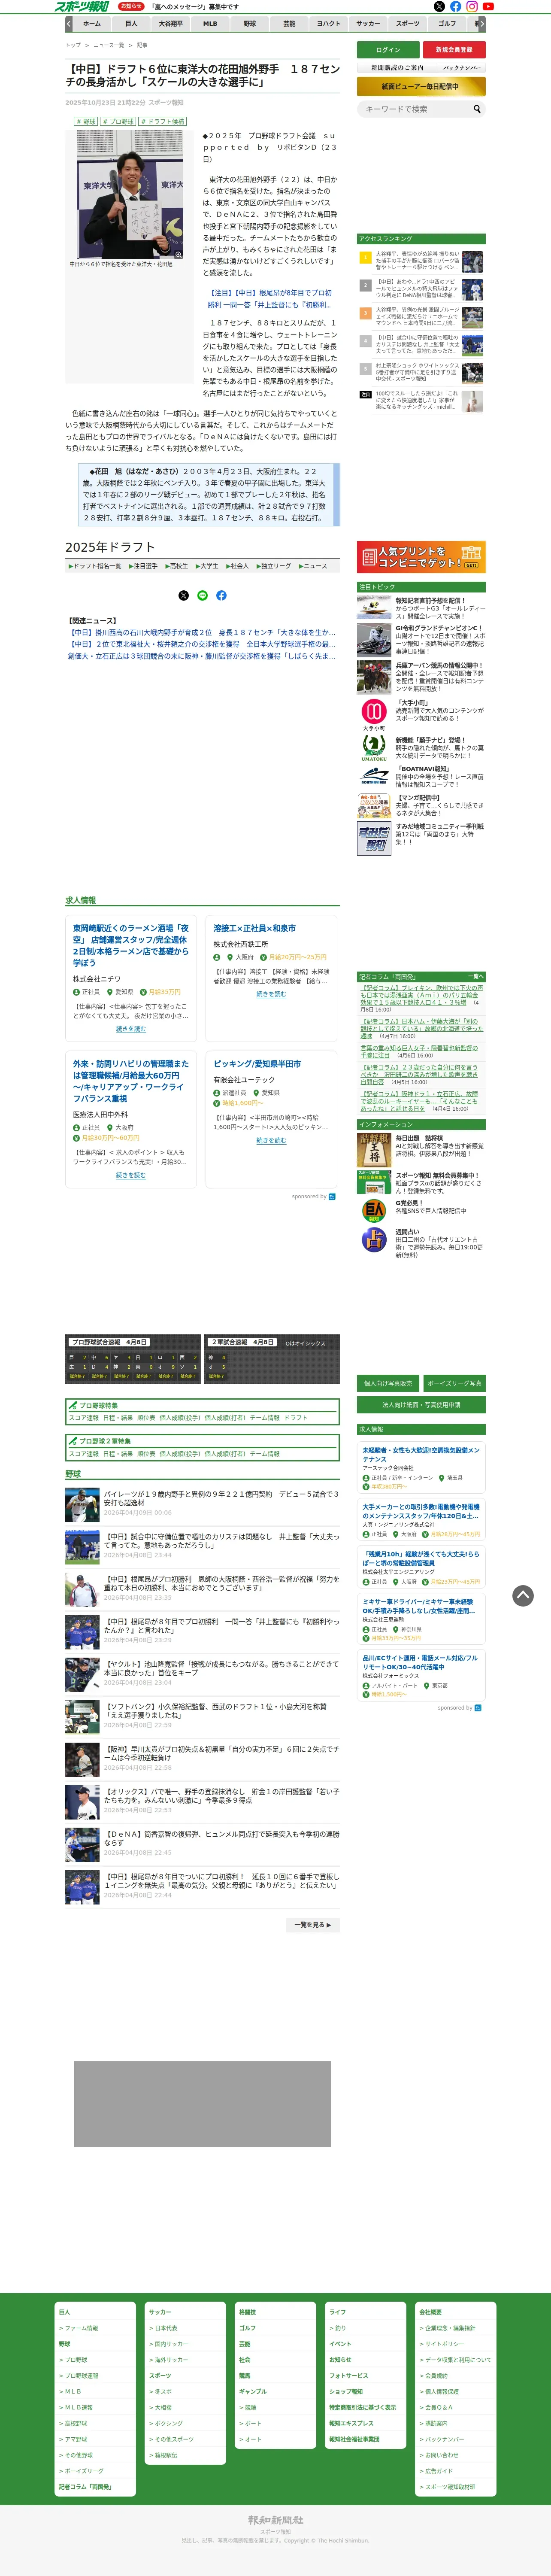Select サッカー in navigation bar
Screen dimensions: 551x2576
pos(368,23)
